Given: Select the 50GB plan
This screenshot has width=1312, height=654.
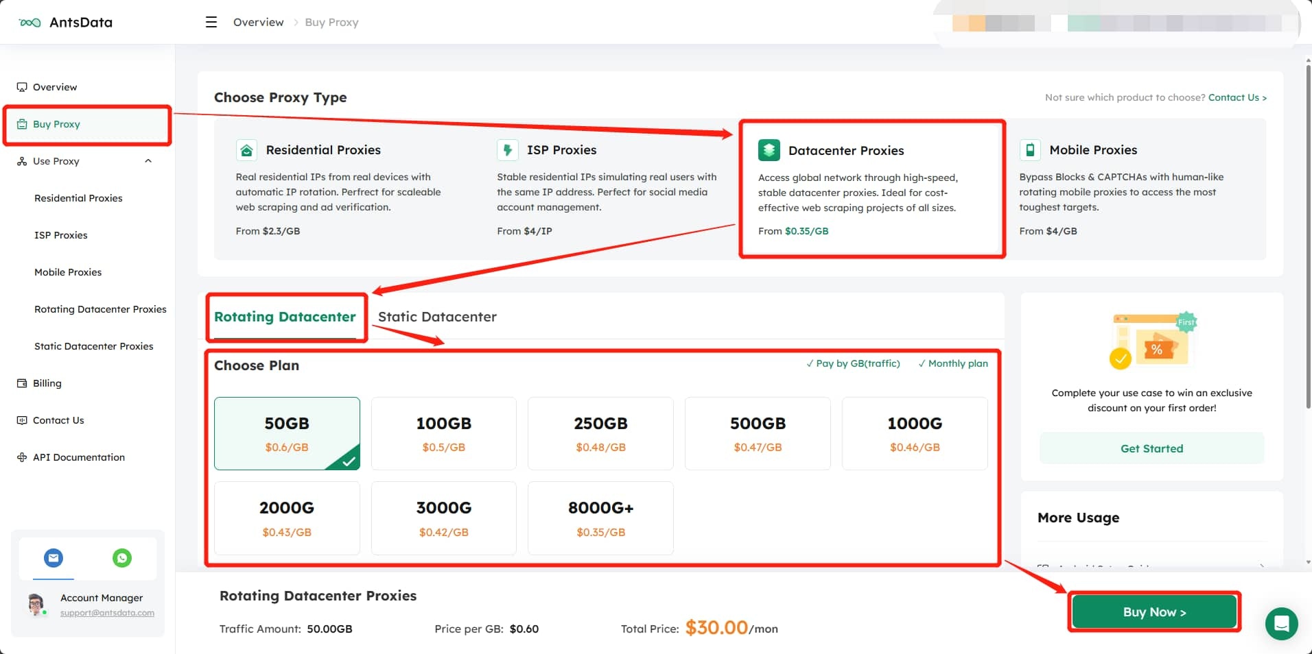Looking at the screenshot, I should [x=287, y=433].
